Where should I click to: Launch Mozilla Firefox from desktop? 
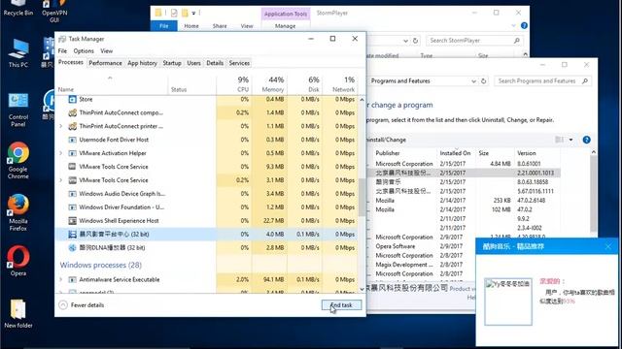click(x=18, y=212)
